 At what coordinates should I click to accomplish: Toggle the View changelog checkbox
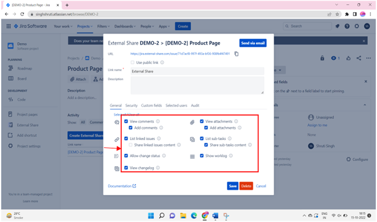[x=126, y=168]
